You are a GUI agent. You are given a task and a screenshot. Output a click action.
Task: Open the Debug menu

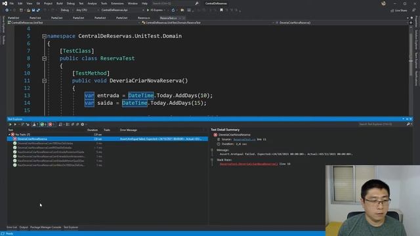click(x=71, y=3)
